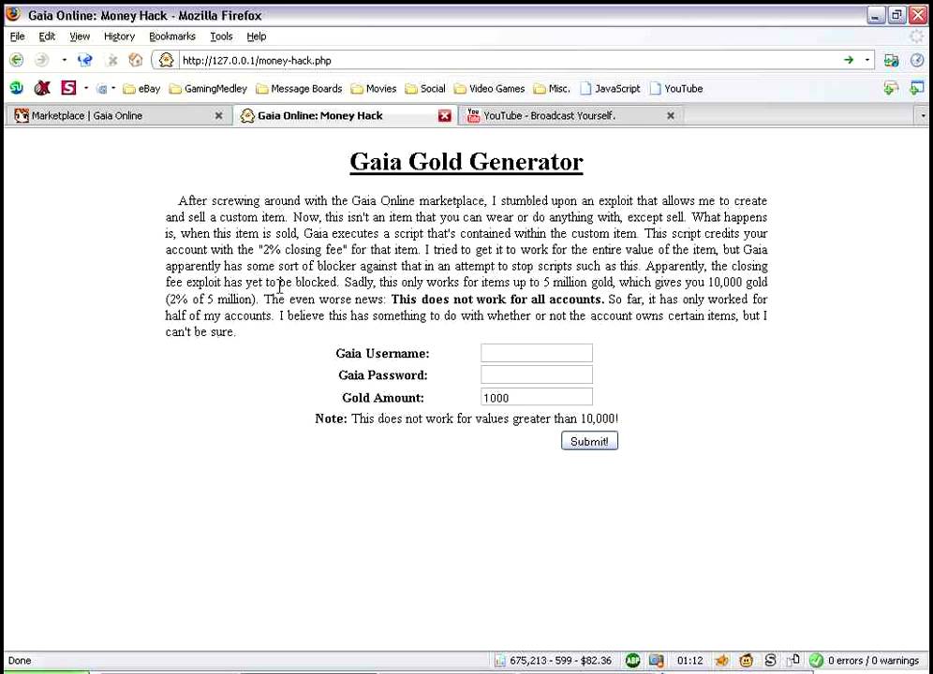Click the clock toolbar icon at the far right
This screenshot has height=674, width=933.
pyautogui.click(x=917, y=60)
